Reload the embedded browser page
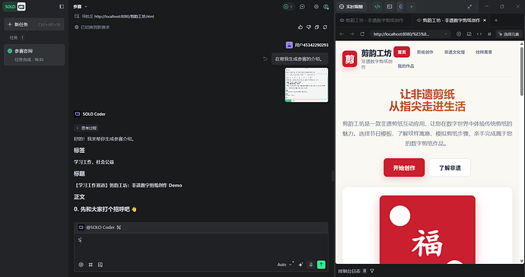 coord(362,33)
